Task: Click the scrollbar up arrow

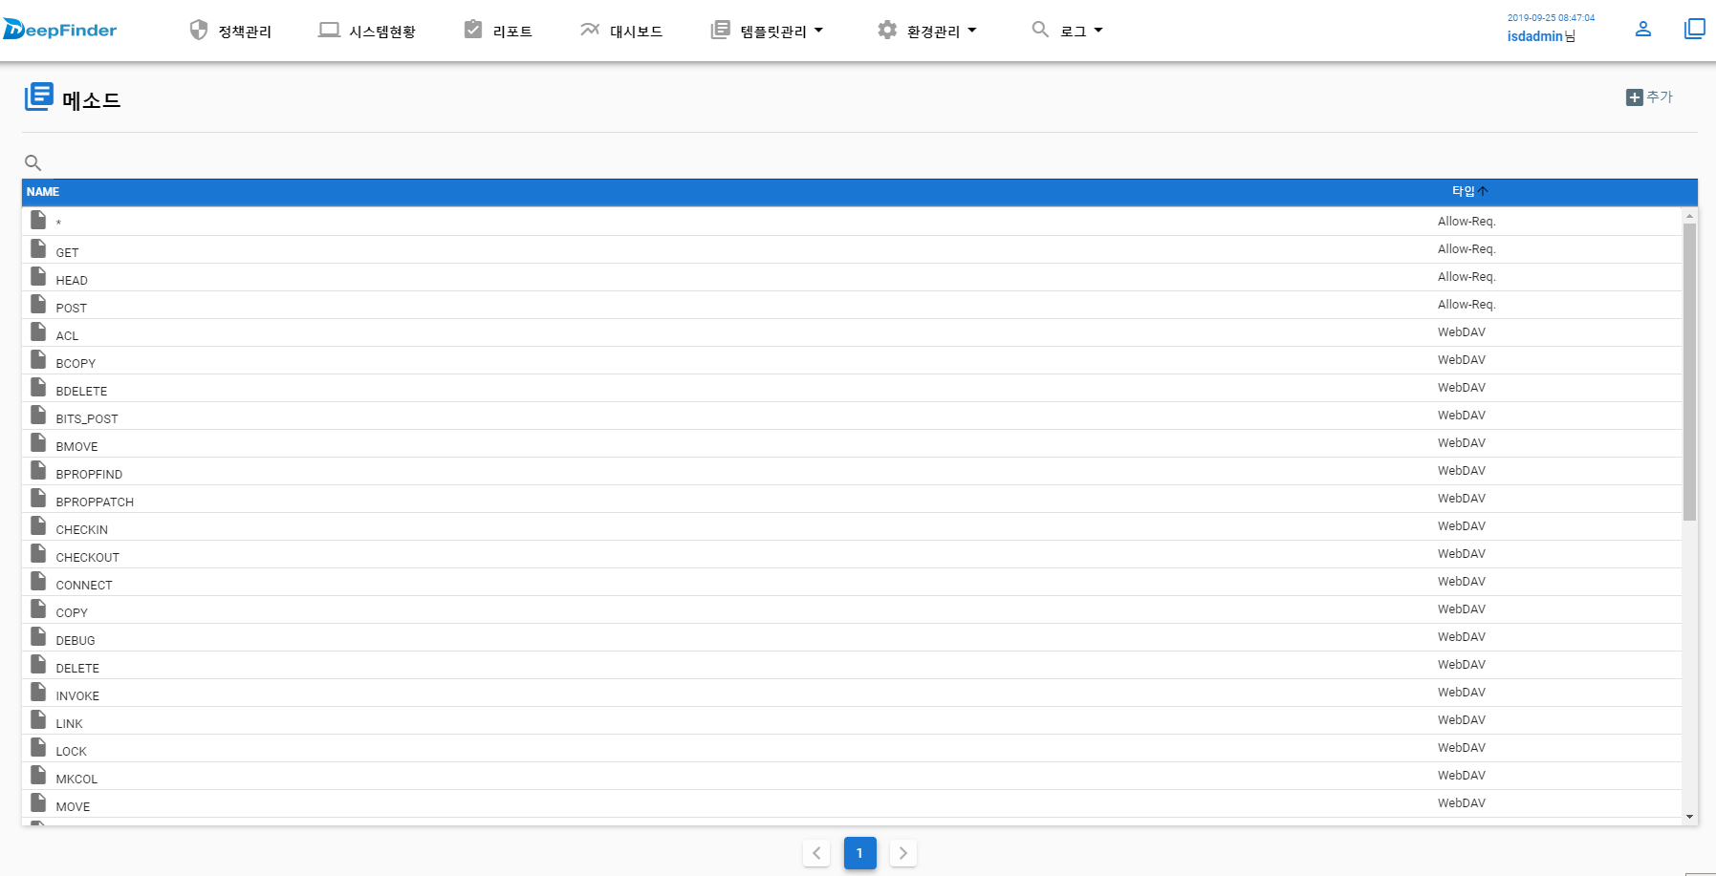Action: [1689, 216]
